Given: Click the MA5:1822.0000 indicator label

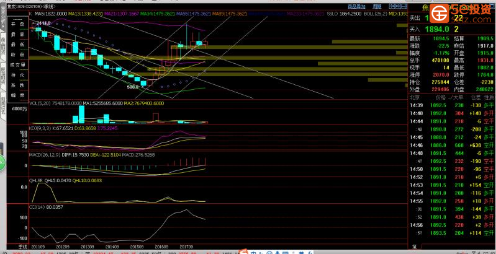Looking at the screenshot, I should click(x=51, y=14).
